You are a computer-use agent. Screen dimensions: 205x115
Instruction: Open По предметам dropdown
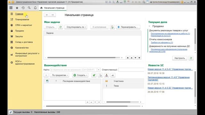(x=60, y=75)
